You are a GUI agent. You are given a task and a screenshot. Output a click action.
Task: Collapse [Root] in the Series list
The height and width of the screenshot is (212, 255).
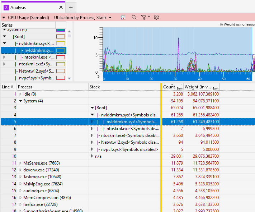[x=4, y=36]
